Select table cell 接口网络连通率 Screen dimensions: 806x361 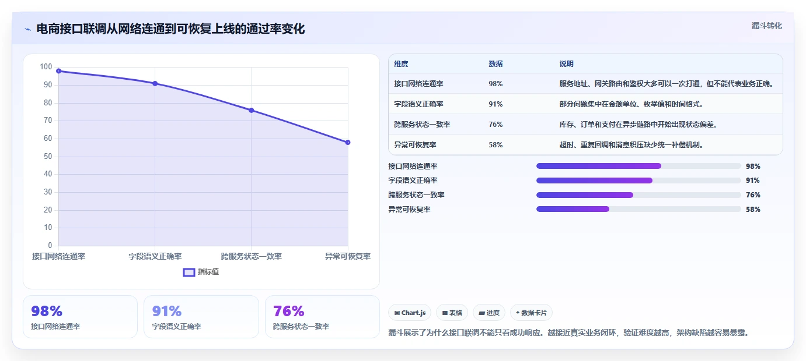[x=418, y=84]
